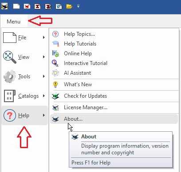181x172 pixels.
Task: Click the Help question mark icon
Action: pyautogui.click(x=10, y=115)
